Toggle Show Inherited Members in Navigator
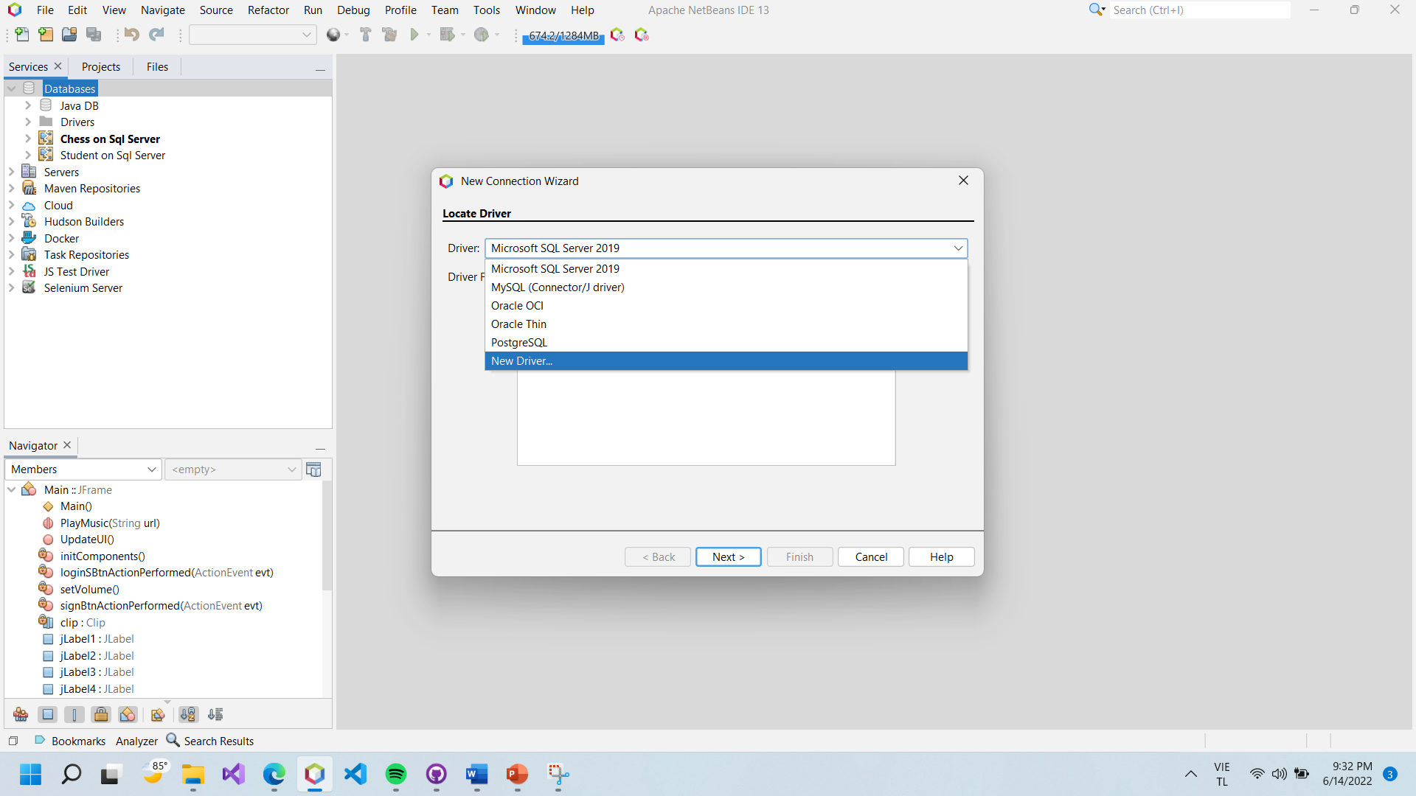Image resolution: width=1416 pixels, height=796 pixels. click(21, 714)
